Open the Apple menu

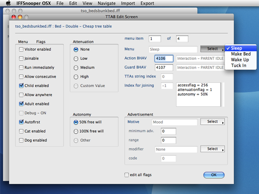click(x=8, y=3)
